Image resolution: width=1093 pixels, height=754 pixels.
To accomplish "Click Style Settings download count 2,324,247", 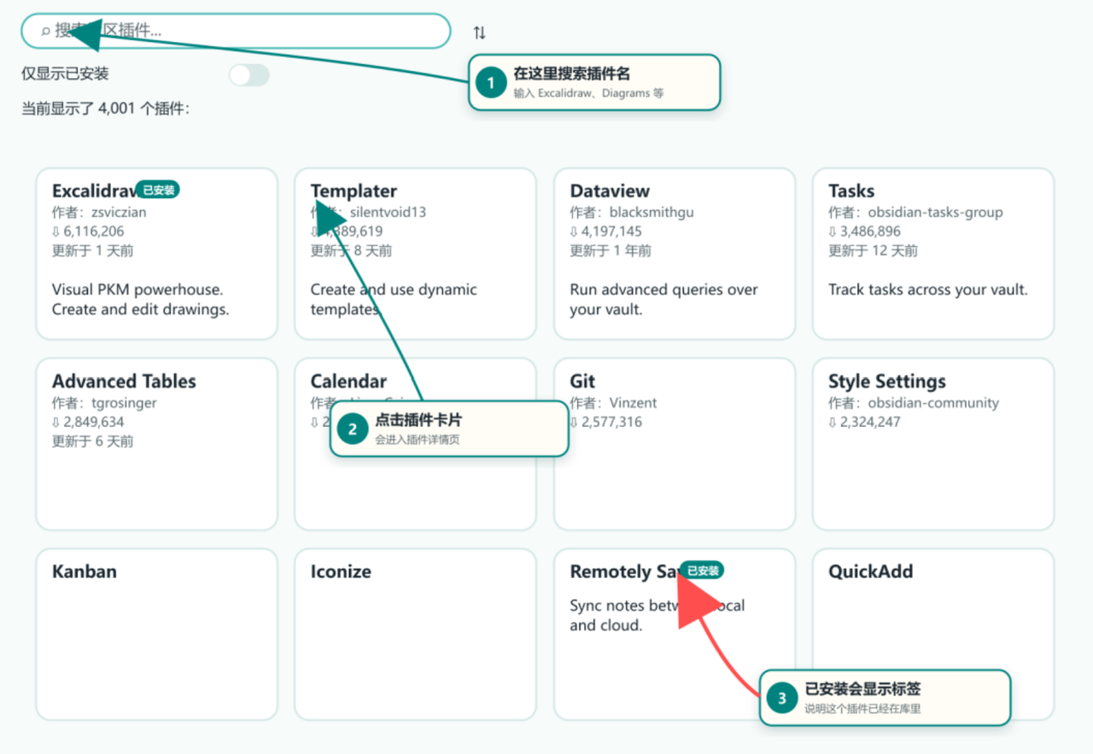I will (864, 422).
